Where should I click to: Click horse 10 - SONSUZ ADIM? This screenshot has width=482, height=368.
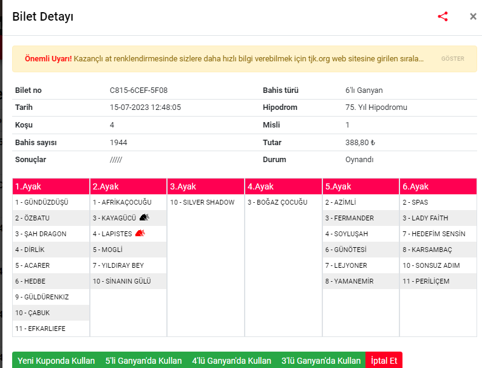[431, 265]
